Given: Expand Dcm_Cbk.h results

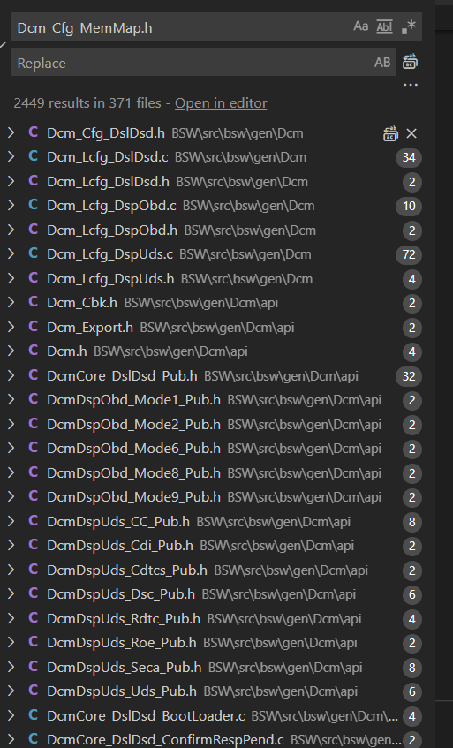Looking at the screenshot, I should coord(11,302).
